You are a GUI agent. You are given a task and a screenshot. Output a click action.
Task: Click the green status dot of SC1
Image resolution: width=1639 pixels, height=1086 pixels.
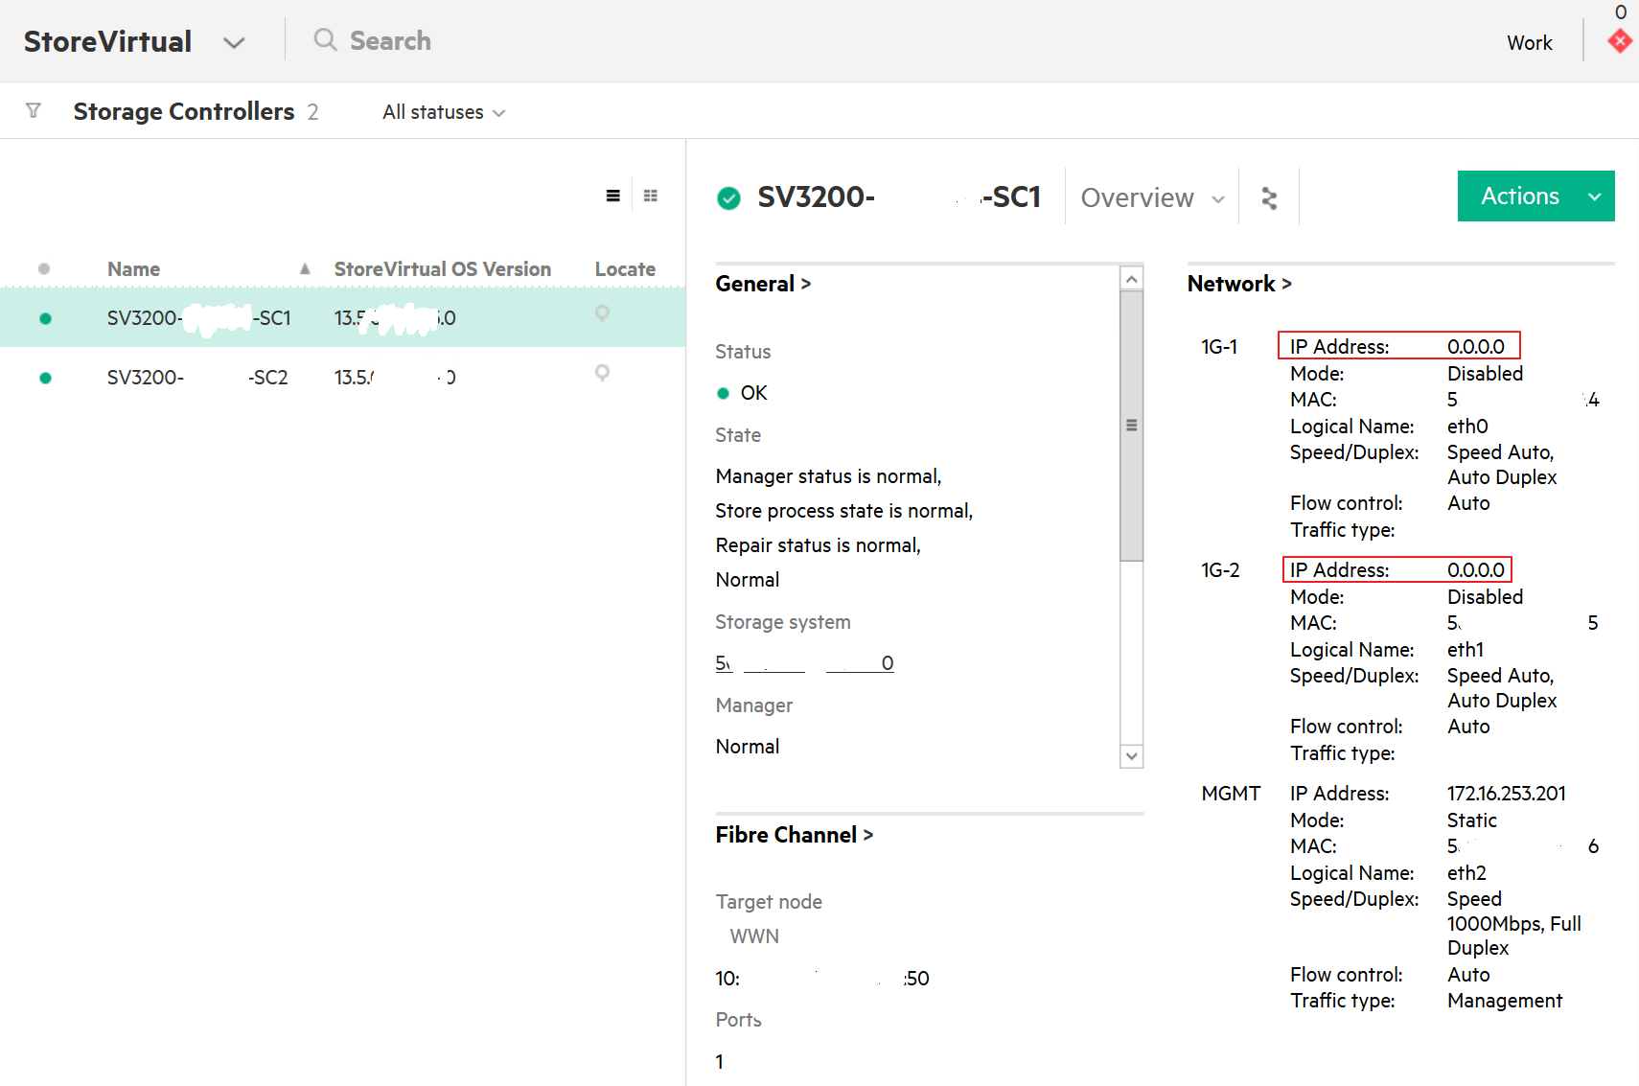point(45,318)
